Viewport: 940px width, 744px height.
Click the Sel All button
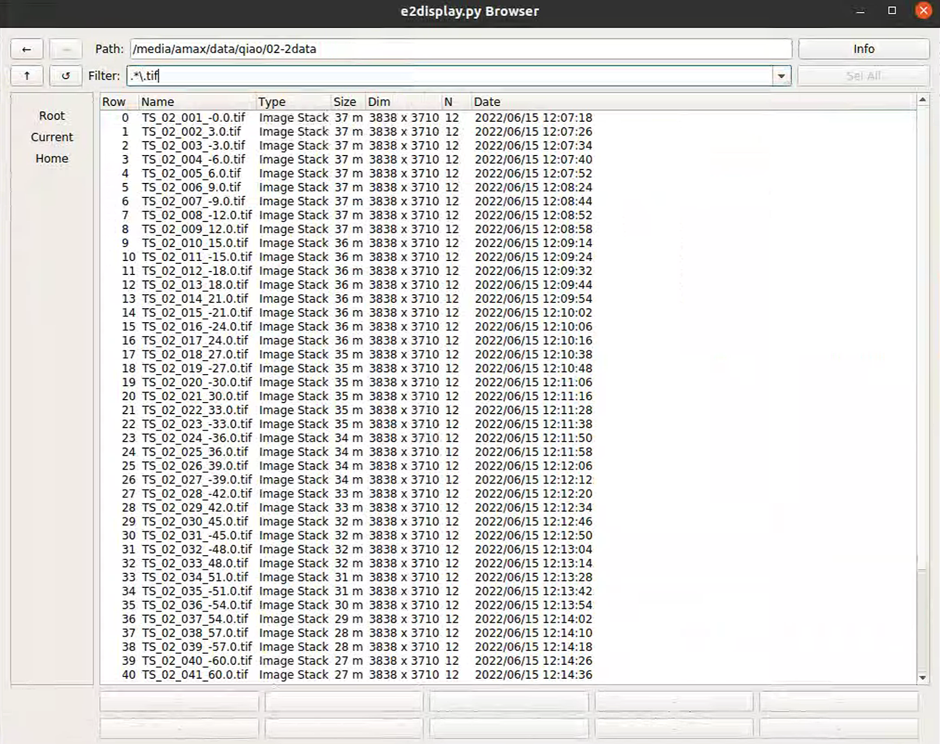pyautogui.click(x=863, y=75)
